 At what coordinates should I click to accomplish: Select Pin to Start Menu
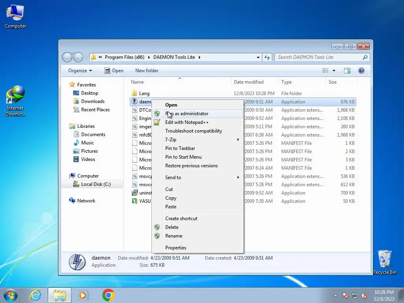(198, 157)
